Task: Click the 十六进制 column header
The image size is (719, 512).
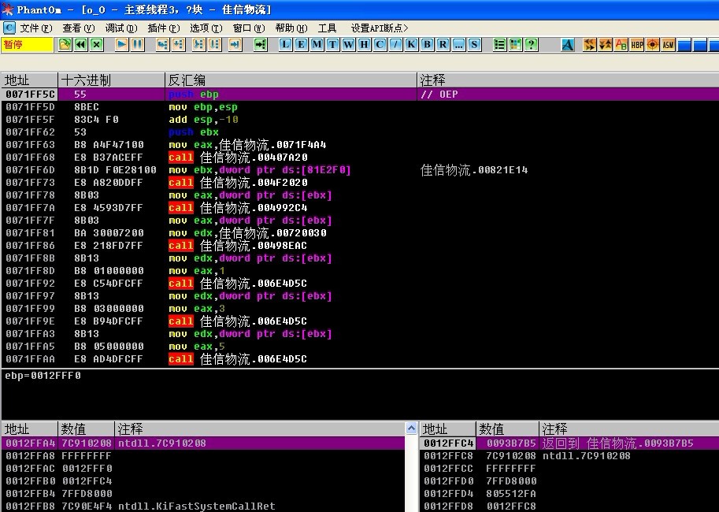Action: coord(111,80)
